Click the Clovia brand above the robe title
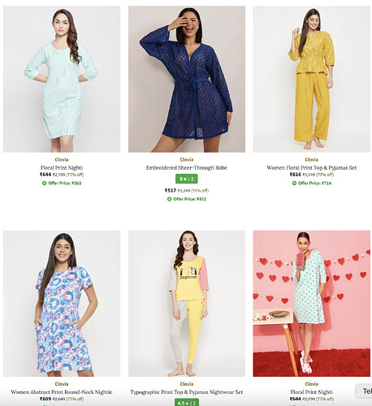372x406 pixels. pos(187,160)
